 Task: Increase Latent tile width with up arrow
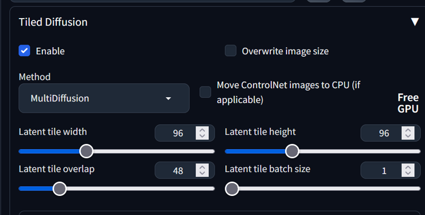pyautogui.click(x=202, y=130)
